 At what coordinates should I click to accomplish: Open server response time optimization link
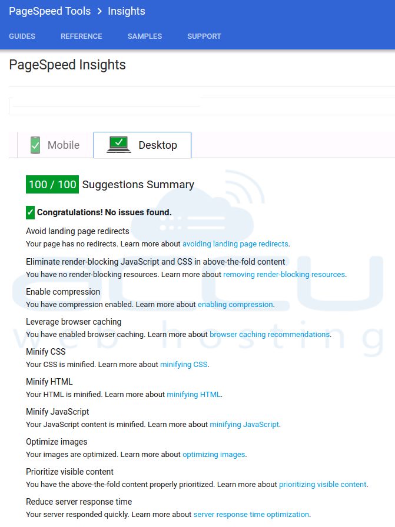[251, 515]
